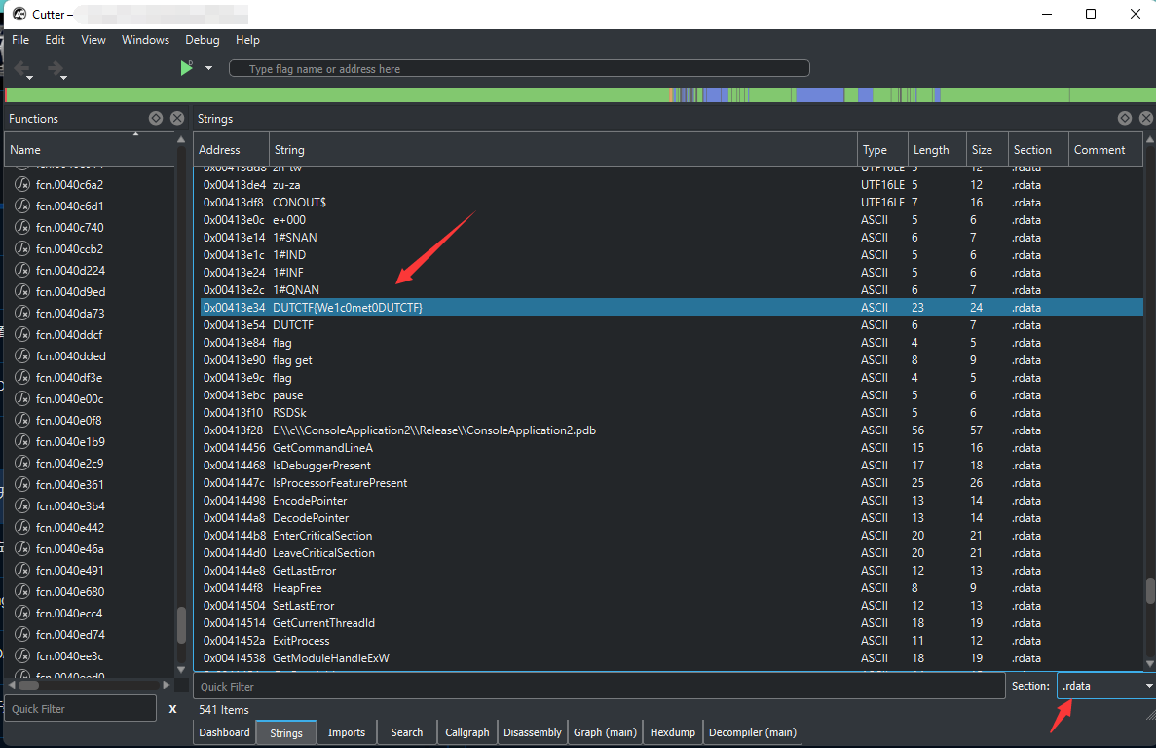Sort strings by Comment column
1156x748 pixels.
coord(1105,150)
